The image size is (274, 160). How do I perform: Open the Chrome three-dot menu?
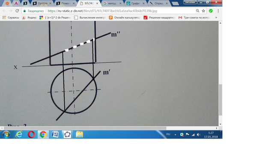[x=218, y=11]
